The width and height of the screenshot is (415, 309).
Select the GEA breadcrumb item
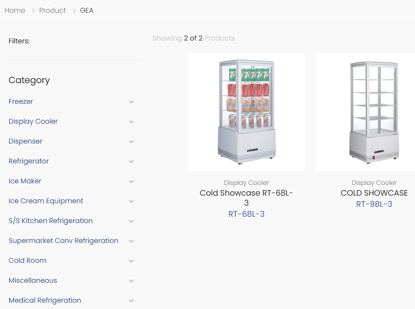[86, 10]
